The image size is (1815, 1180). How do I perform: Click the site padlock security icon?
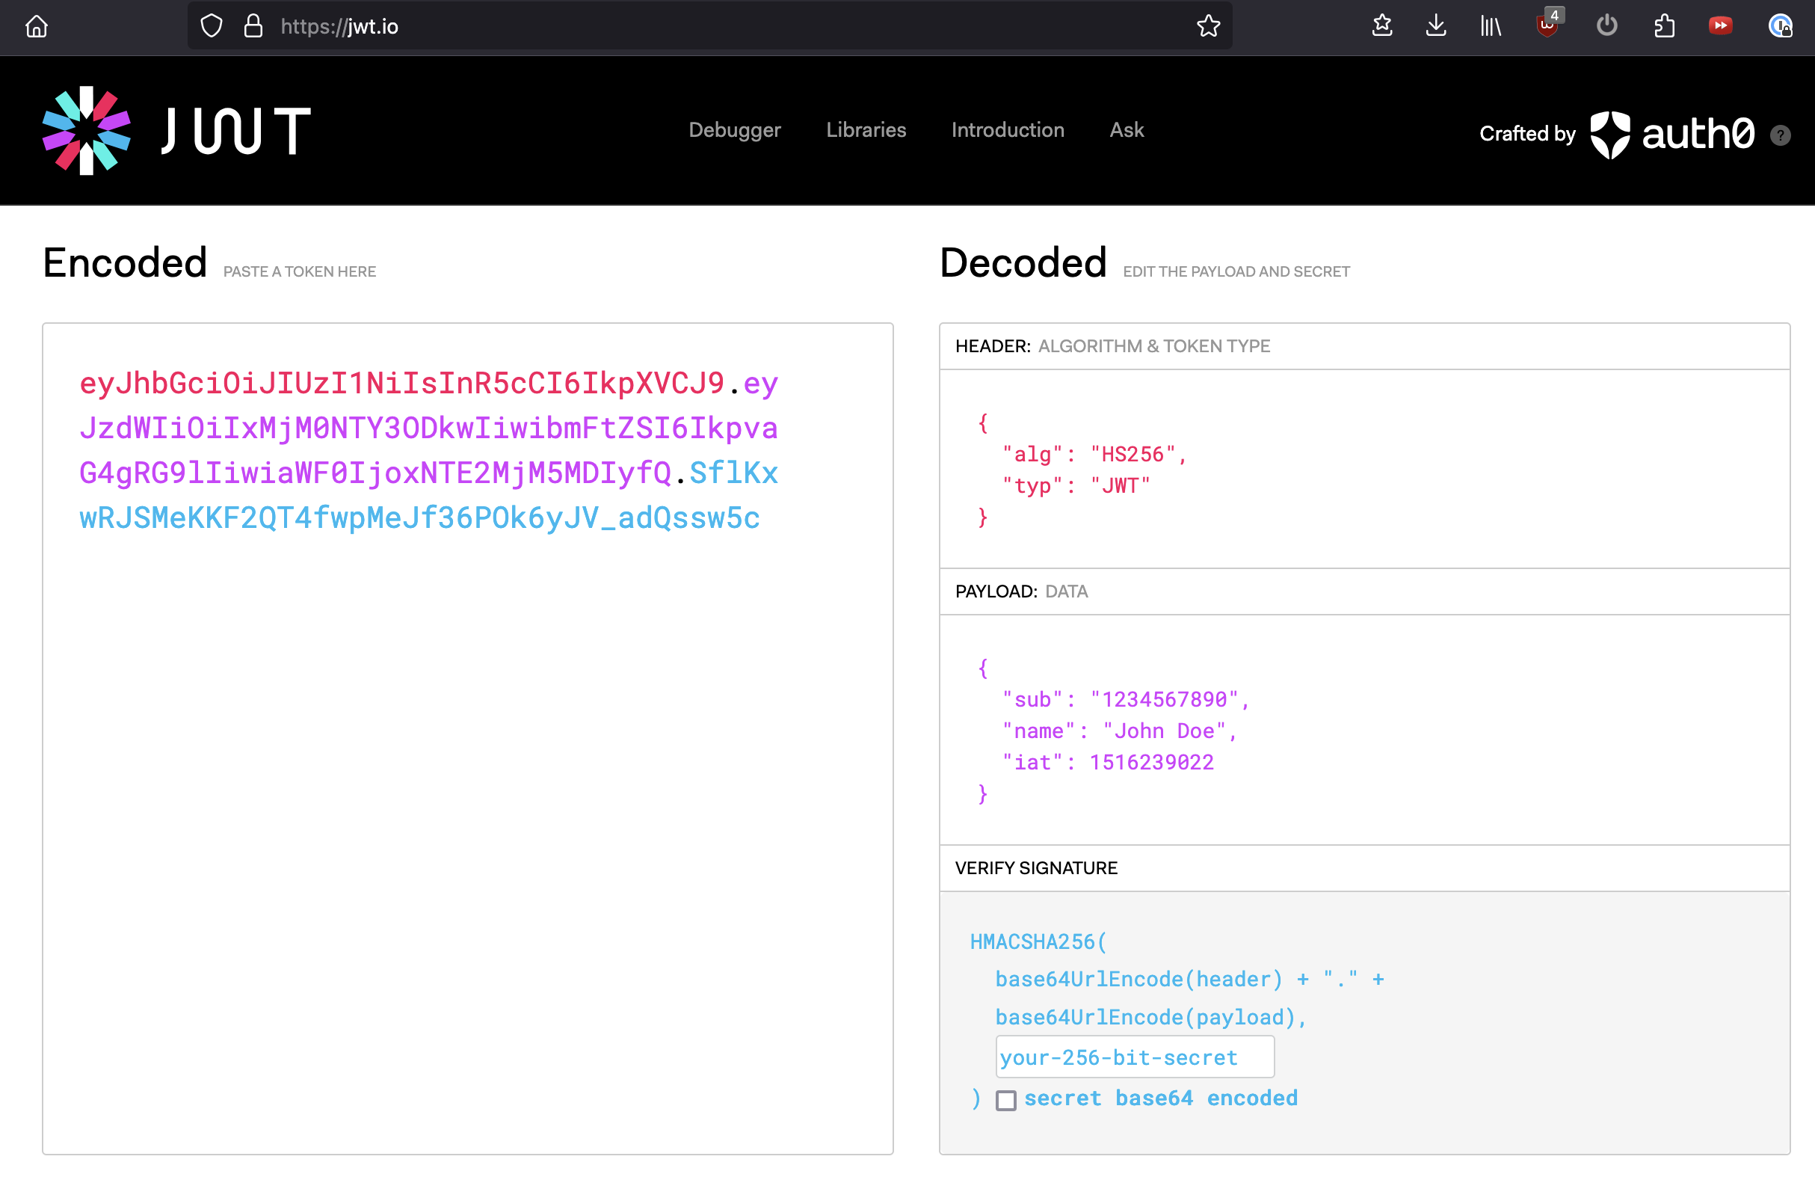(x=253, y=27)
